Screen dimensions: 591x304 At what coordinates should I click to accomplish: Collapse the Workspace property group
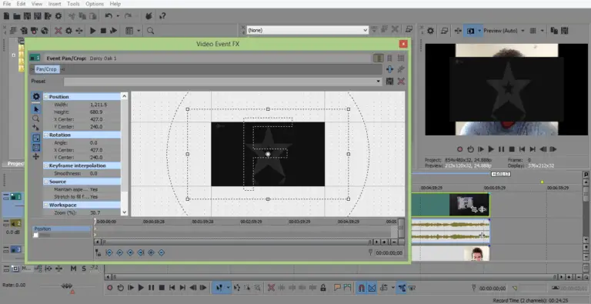46,205
